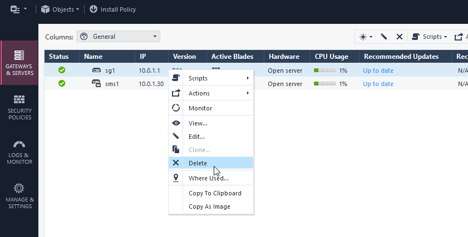This screenshot has width=468, height=237.
Task: Open the Scripts toolbar dropdown
Action: point(429,37)
